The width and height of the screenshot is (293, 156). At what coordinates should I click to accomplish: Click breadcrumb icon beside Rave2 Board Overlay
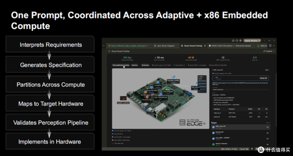tap(109, 51)
